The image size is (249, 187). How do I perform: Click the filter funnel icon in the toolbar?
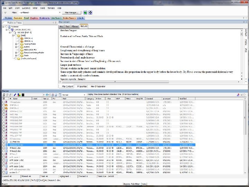tap(5, 12)
